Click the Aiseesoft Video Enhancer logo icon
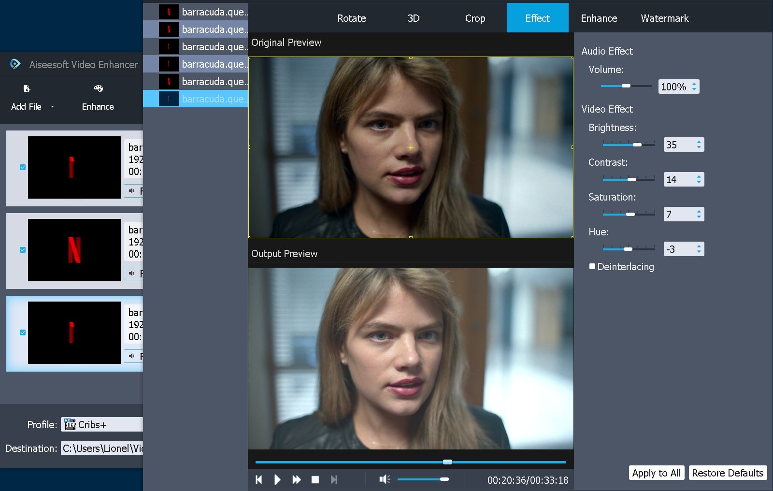This screenshot has width=773, height=491. pyautogui.click(x=16, y=64)
